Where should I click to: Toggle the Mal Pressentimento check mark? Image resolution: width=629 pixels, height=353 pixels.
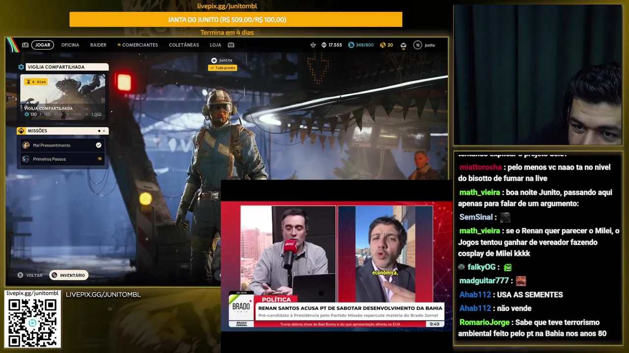pos(99,145)
